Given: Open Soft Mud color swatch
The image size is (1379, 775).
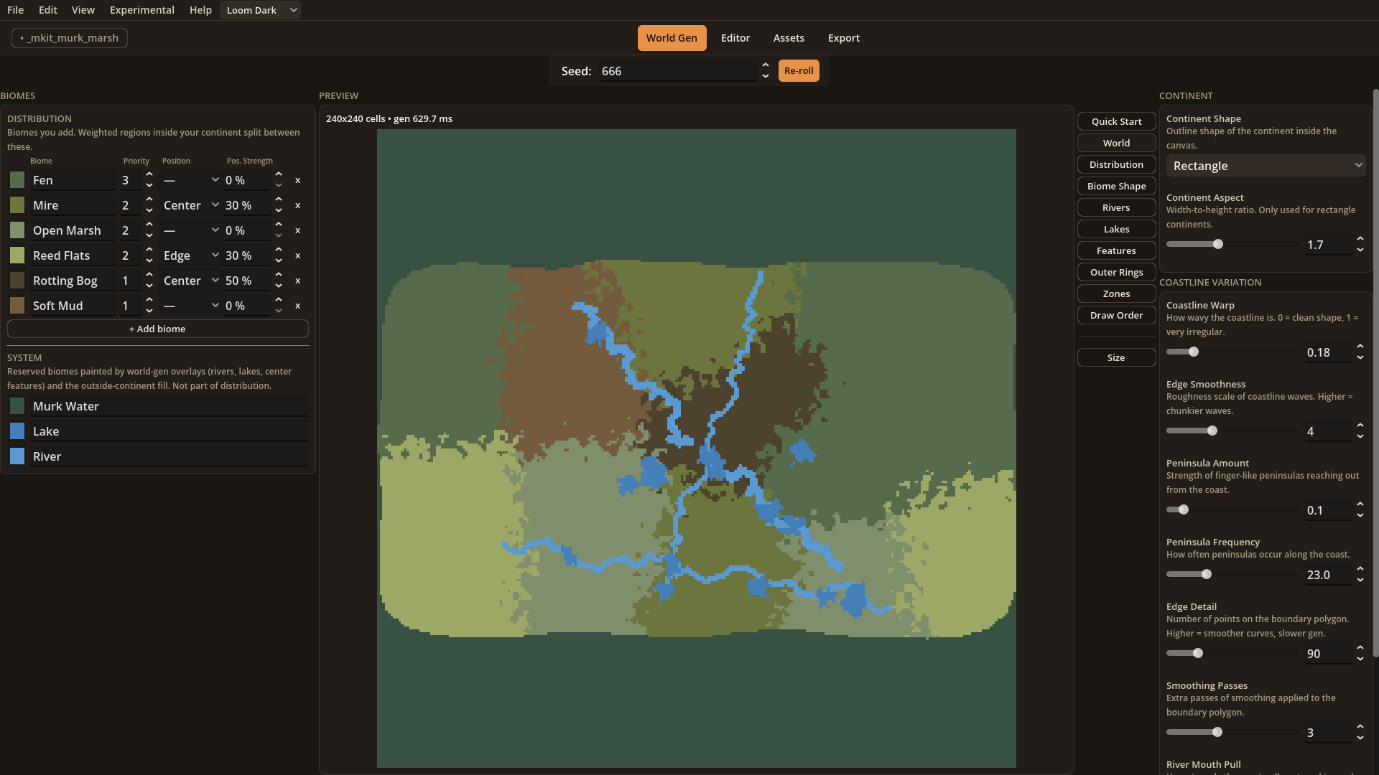Looking at the screenshot, I should coord(17,306).
